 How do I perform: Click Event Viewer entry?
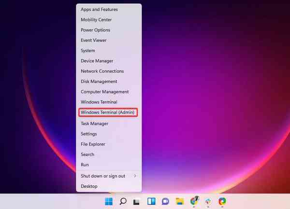coord(94,41)
